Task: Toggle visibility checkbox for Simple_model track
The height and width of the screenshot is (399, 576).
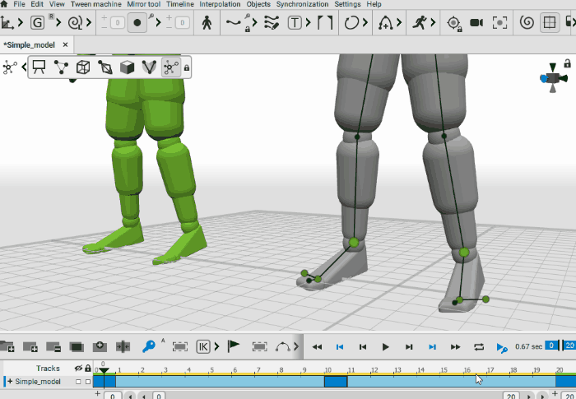Action: pos(78,382)
